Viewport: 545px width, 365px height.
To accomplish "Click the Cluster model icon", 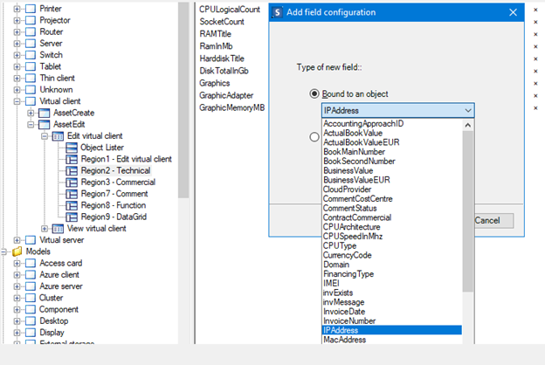I will [31, 298].
